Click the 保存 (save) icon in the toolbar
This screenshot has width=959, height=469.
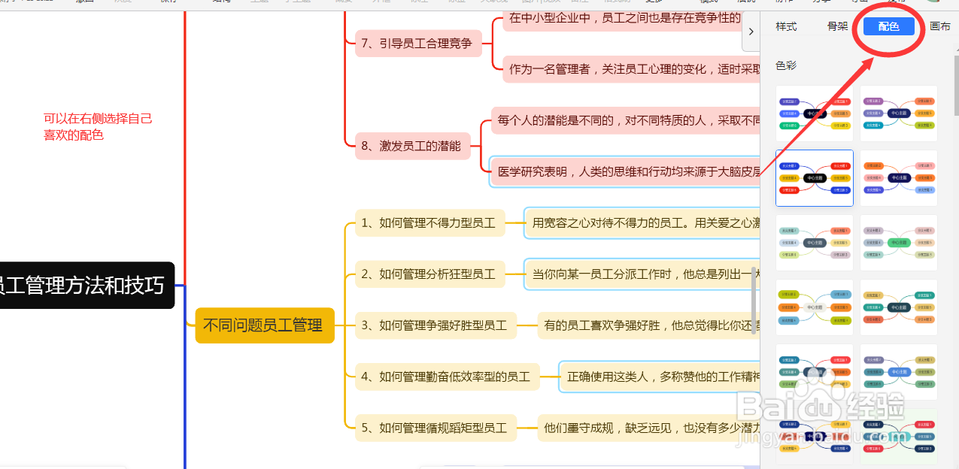[x=167, y=2]
